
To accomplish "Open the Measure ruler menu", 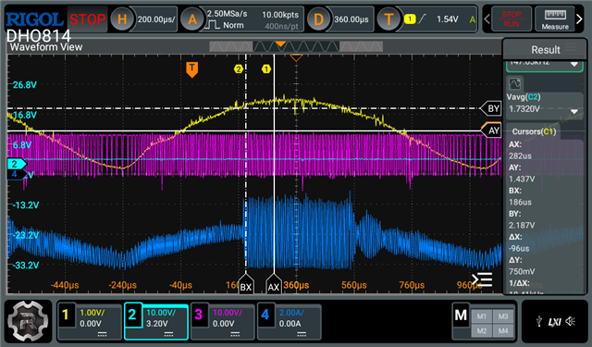I will tap(555, 19).
